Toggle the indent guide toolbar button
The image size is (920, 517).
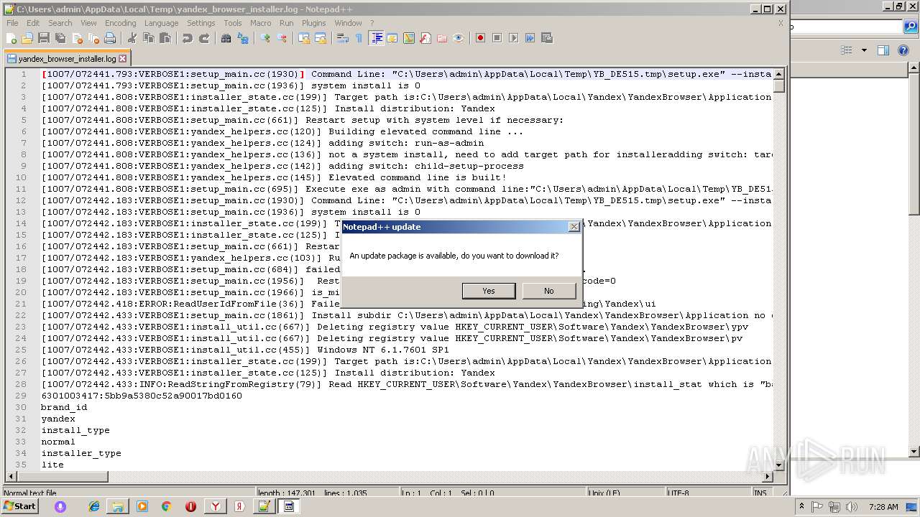376,38
